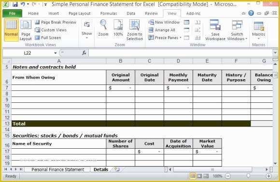Viewport: 280px width, 182px height.
Task: Switch to Personal Finance Statement sheet
Action: 57,169
